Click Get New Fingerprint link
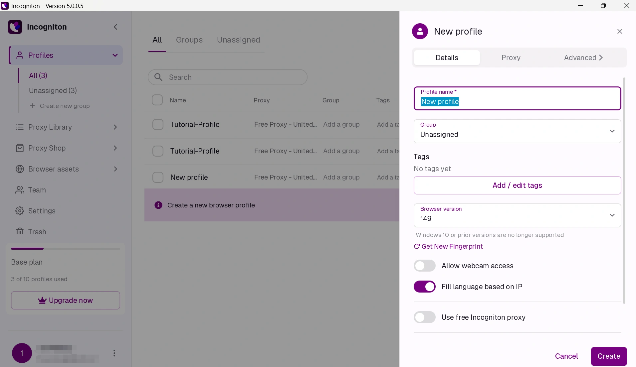This screenshot has width=636, height=367. (x=448, y=246)
